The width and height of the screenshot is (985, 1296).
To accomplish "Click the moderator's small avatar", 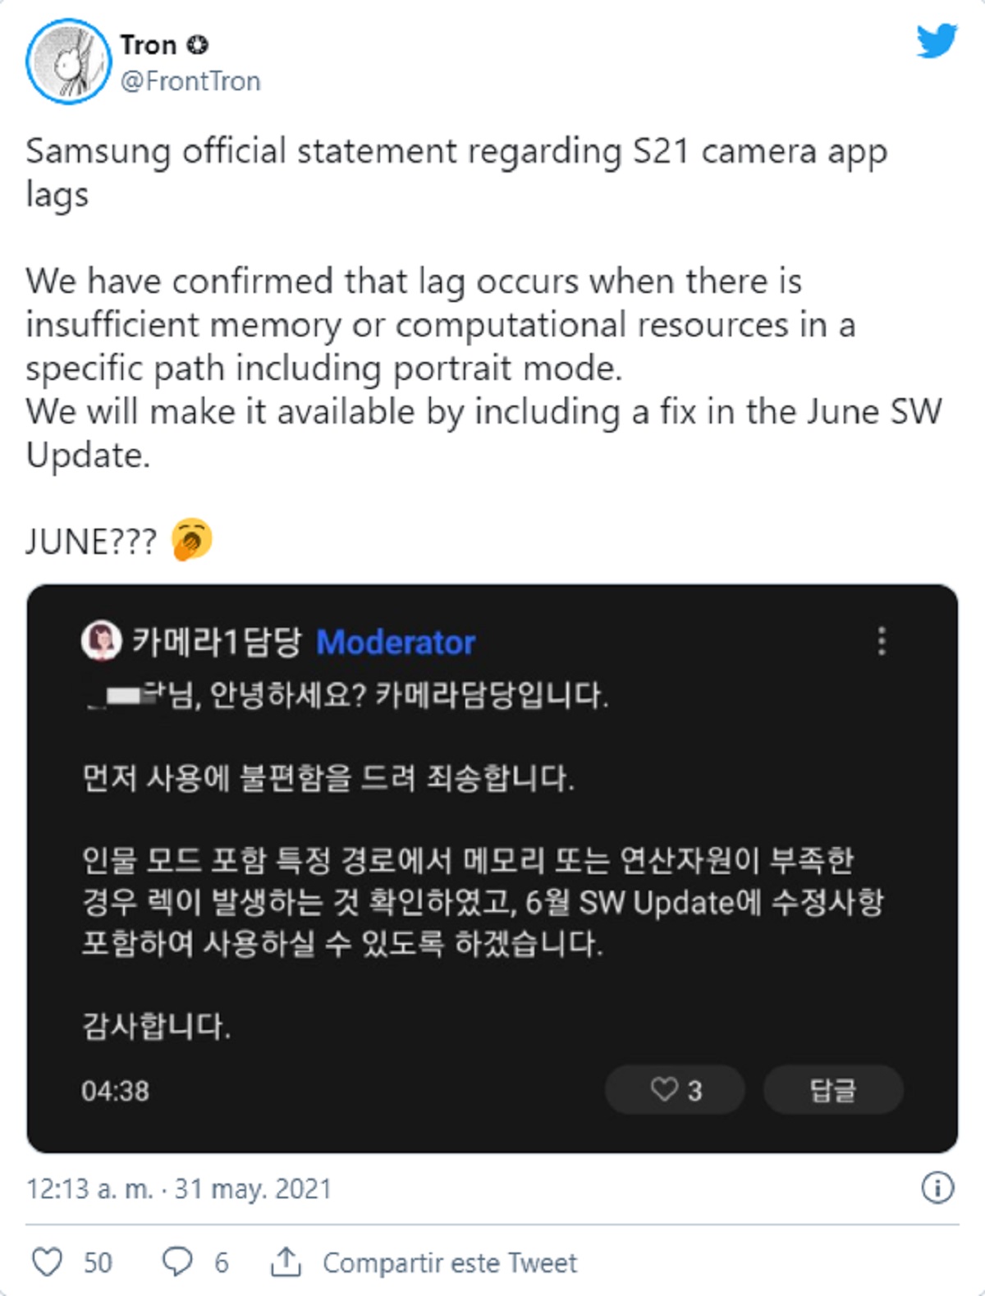I will coord(102,641).
